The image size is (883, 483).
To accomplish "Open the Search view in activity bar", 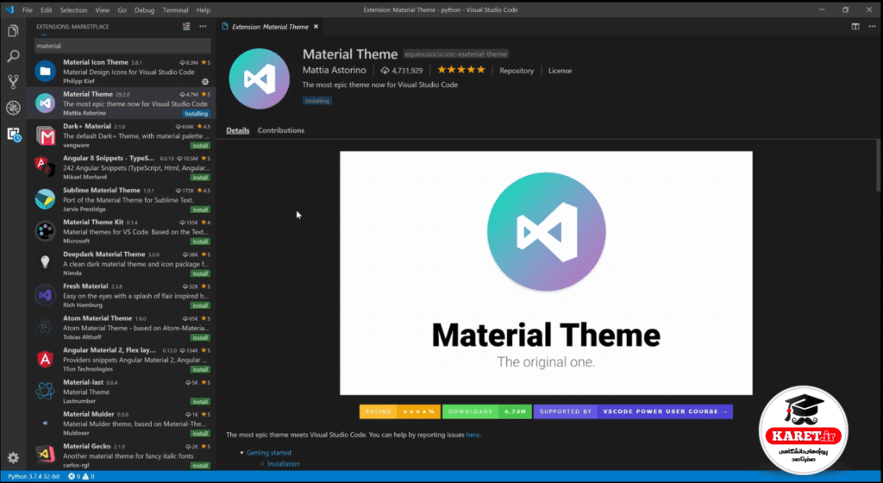I will (13, 56).
